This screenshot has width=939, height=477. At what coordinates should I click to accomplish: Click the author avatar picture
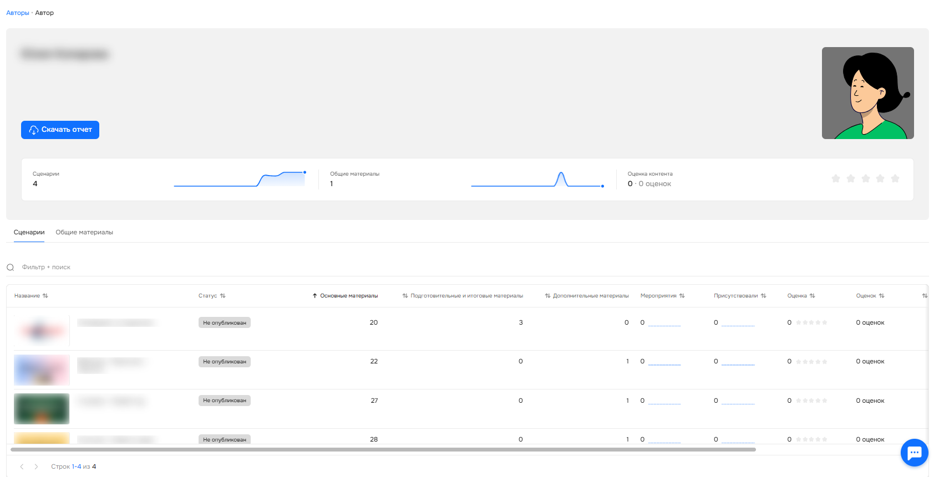point(868,93)
